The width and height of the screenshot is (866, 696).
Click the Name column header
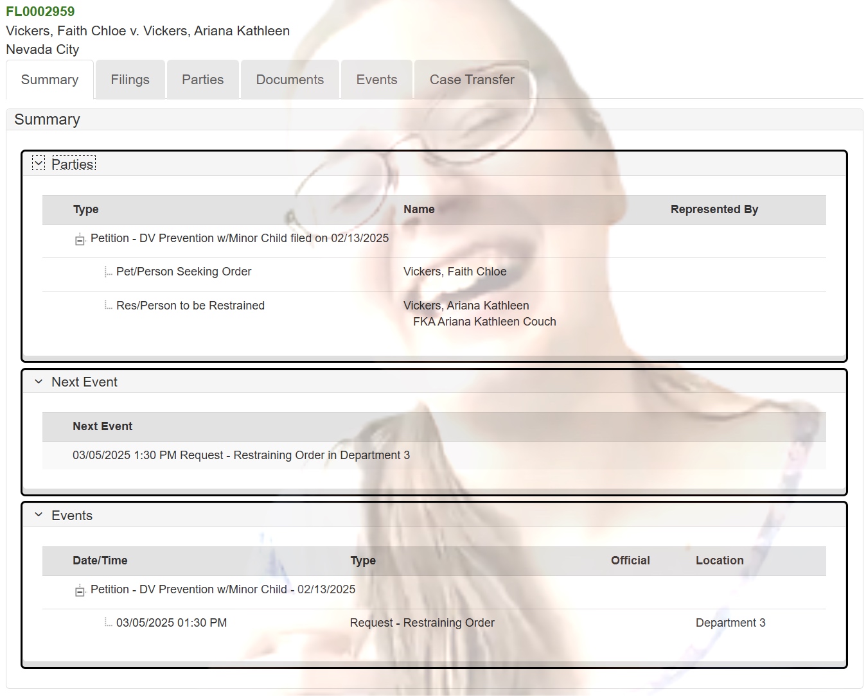[x=419, y=209]
